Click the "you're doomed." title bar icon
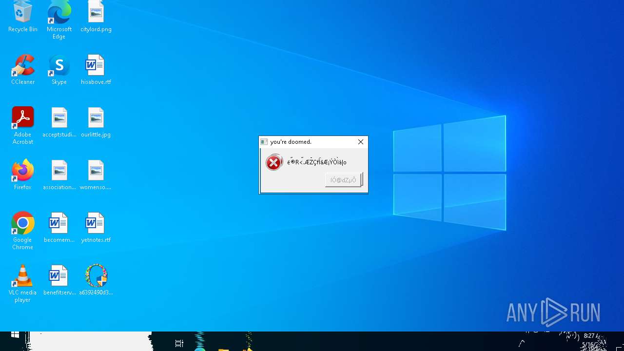This screenshot has width=624, height=351. click(x=264, y=142)
